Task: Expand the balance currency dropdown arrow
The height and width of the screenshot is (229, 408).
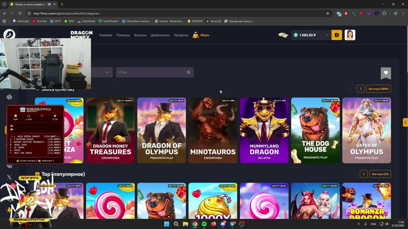Action: (327, 35)
